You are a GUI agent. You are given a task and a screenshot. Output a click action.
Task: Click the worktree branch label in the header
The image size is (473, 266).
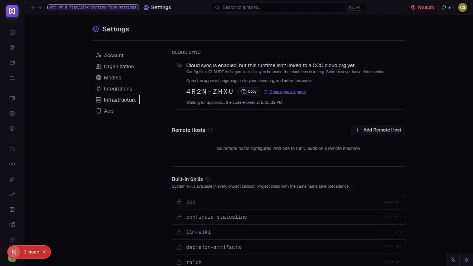point(93,7)
